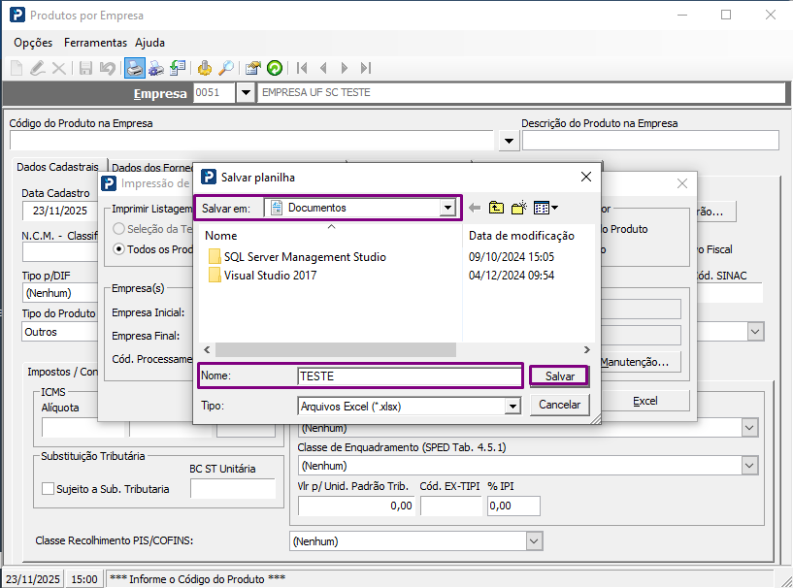Viewport: 793px width, 588px height.
Task: Click status bar time 15:00
Action: pyautogui.click(x=83, y=579)
